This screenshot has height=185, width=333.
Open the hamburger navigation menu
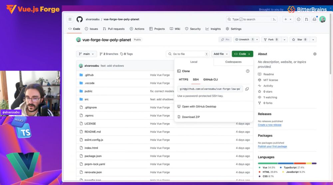coord(70,19)
